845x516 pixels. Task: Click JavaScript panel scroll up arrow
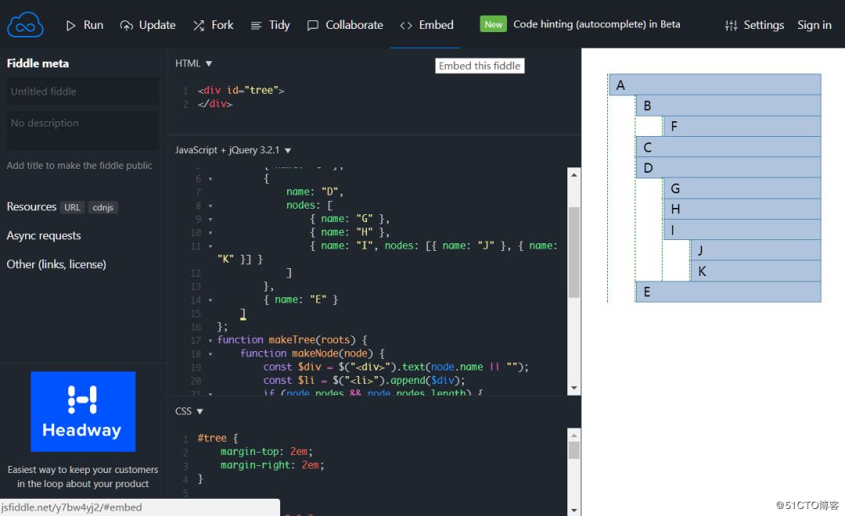574,174
